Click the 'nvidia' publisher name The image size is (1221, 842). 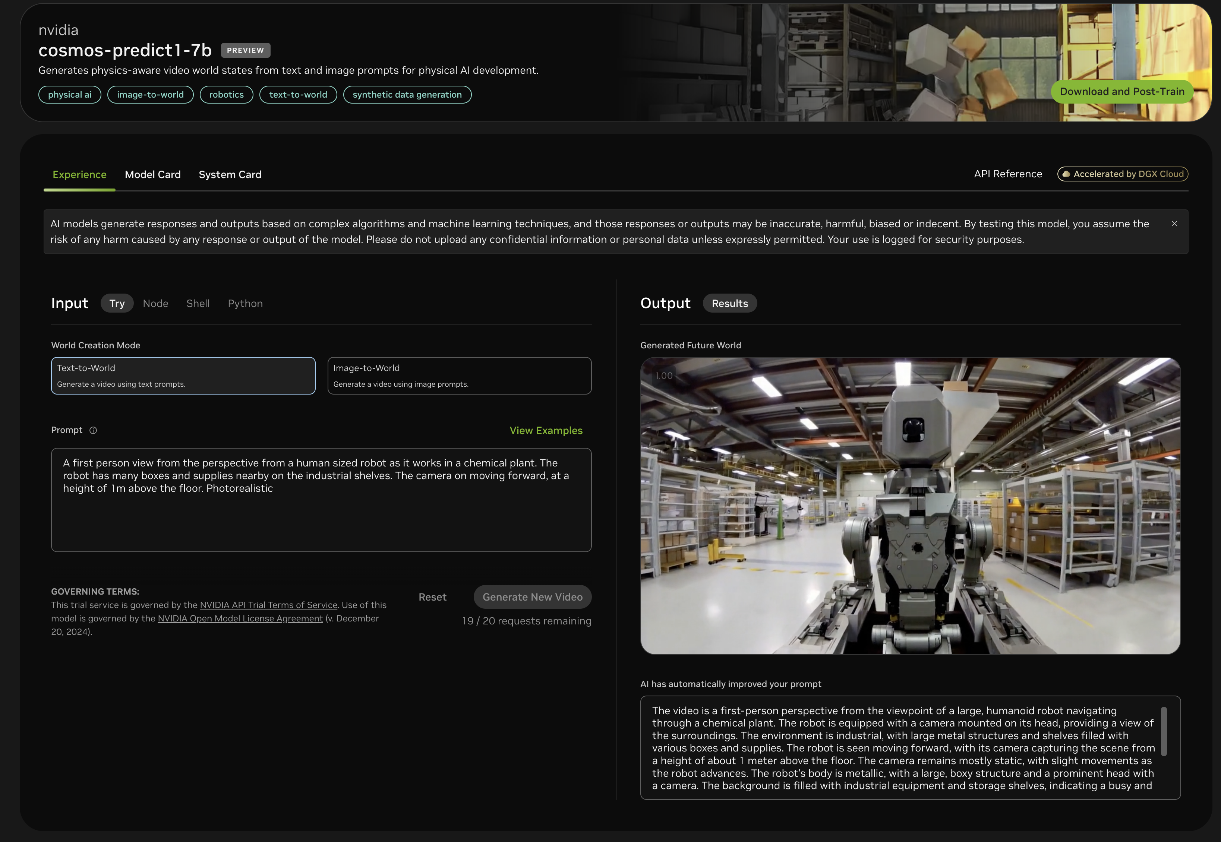[59, 30]
